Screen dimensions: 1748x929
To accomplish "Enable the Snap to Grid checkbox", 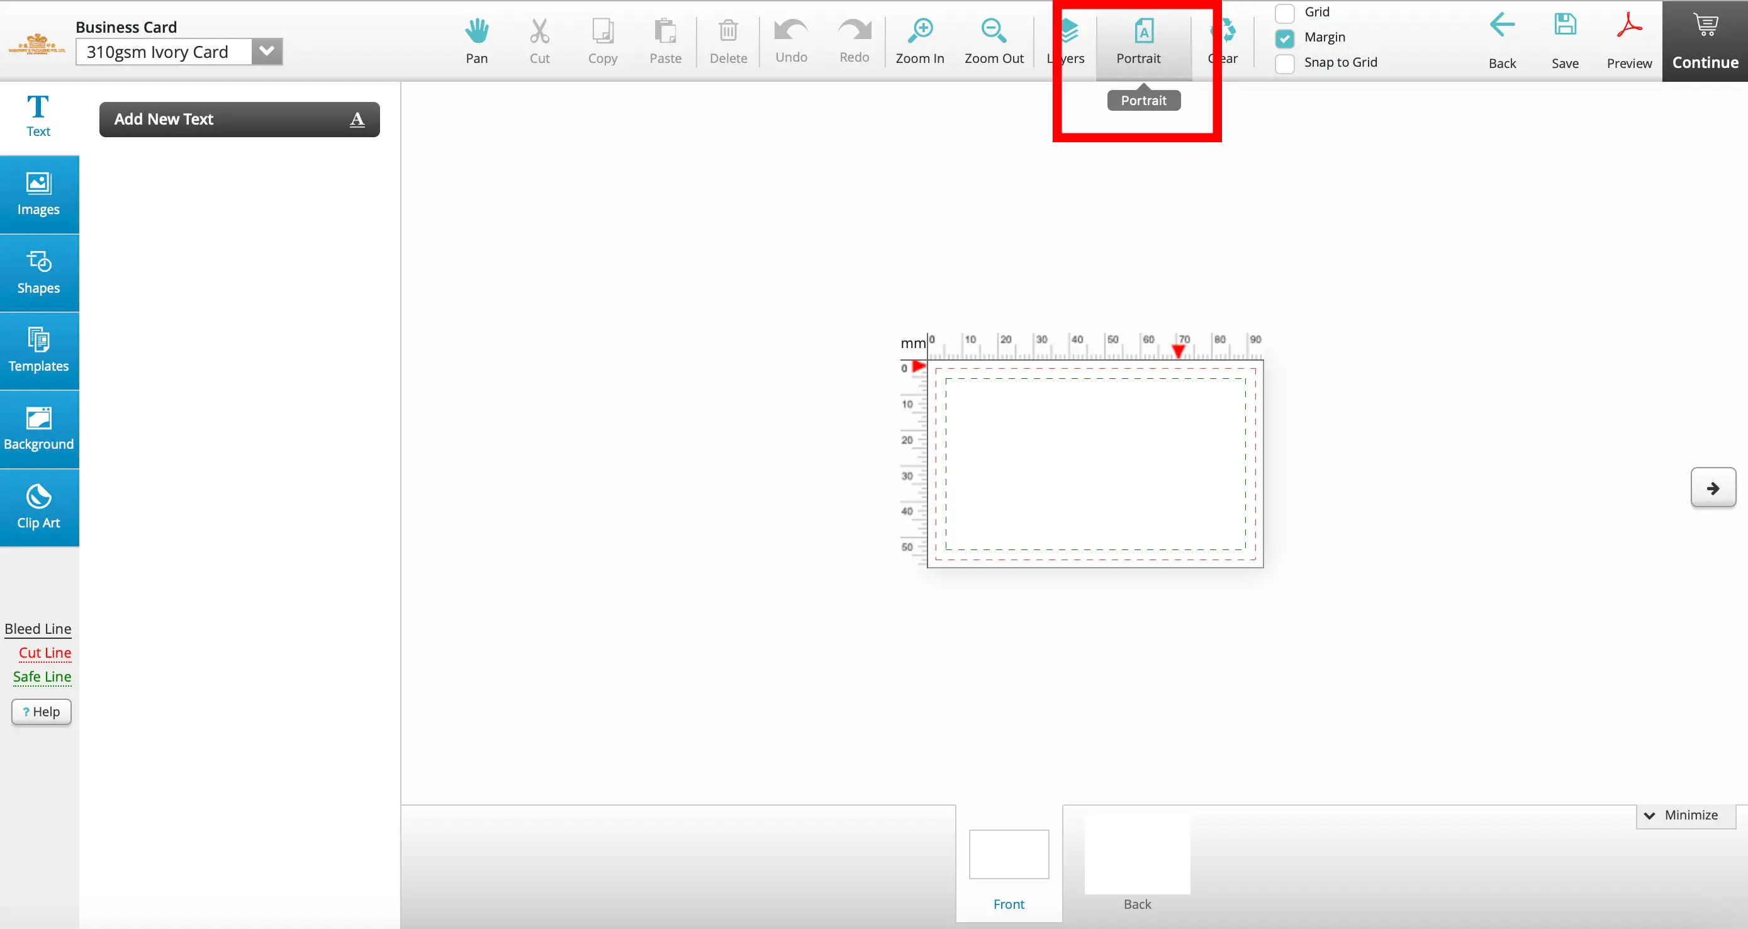I will pos(1284,62).
